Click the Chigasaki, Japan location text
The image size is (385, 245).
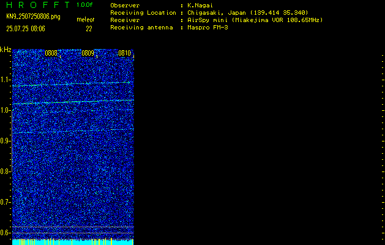click(x=247, y=13)
